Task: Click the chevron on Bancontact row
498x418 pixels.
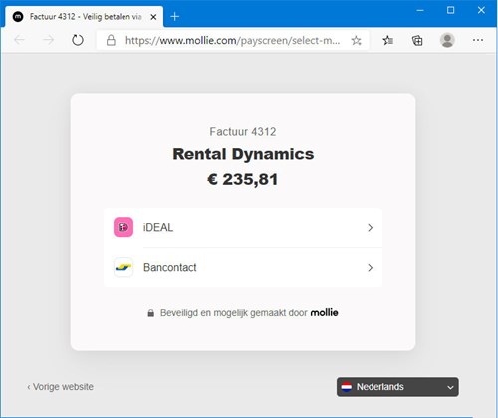Action: tap(370, 268)
